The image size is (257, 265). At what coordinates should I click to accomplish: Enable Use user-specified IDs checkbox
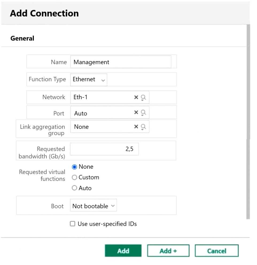click(x=72, y=224)
